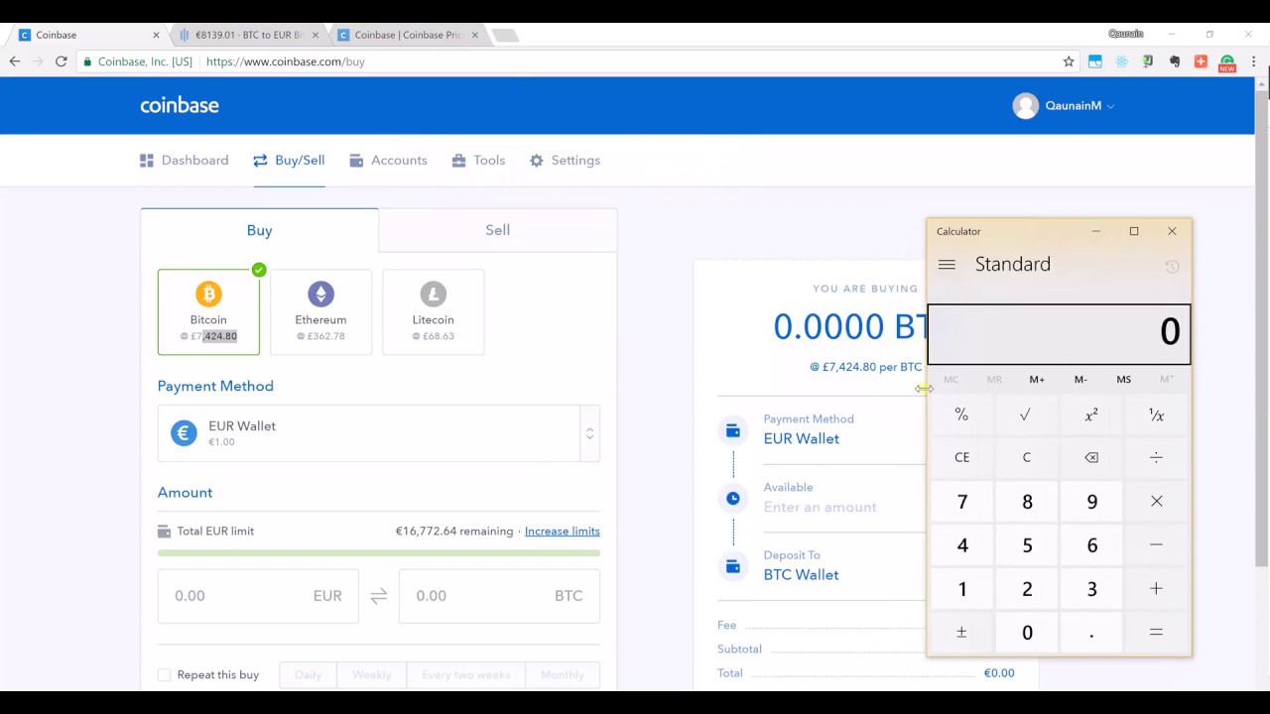Click the BTC amount input field
1270x714 pixels.
click(x=499, y=596)
